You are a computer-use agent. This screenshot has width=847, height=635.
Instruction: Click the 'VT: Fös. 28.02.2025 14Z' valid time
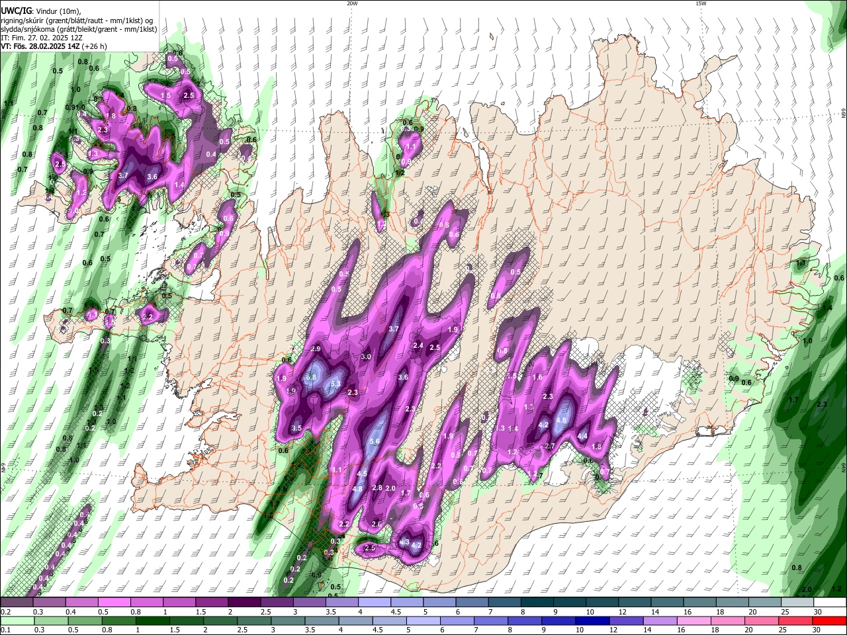pos(40,46)
